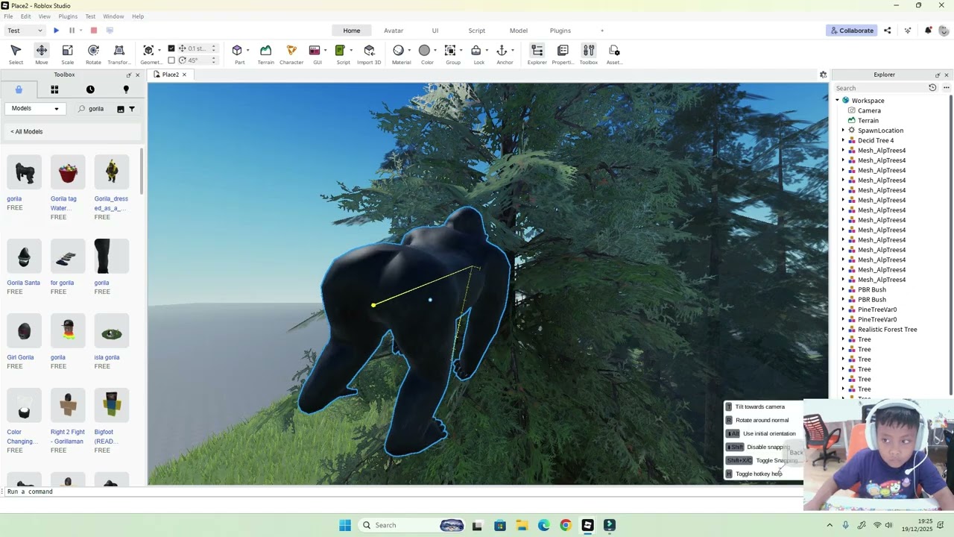Image resolution: width=954 pixels, height=537 pixels.
Task: Click the Anchor tool icon
Action: (x=502, y=51)
